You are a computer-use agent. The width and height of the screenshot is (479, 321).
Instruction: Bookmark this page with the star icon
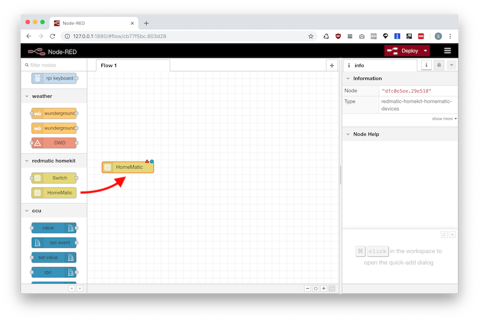coord(311,36)
